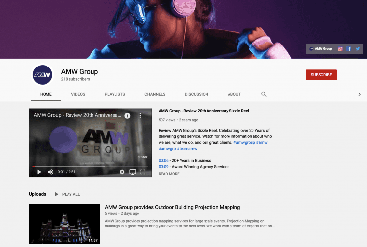
Task: Click the video progress bar
Action: tap(90, 166)
